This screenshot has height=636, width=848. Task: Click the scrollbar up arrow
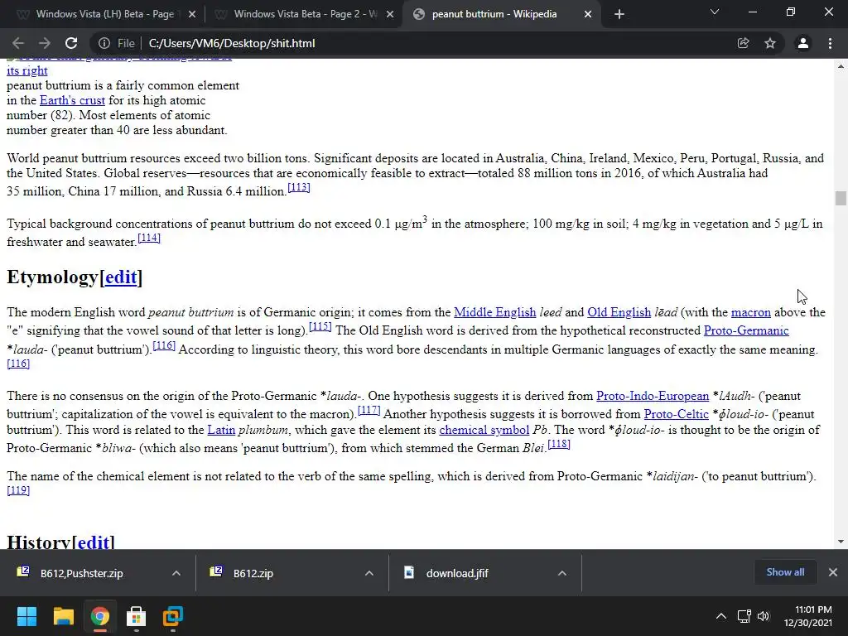841,66
